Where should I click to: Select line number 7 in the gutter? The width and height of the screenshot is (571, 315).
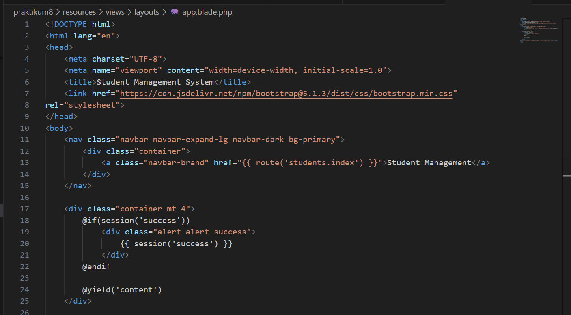coord(27,94)
